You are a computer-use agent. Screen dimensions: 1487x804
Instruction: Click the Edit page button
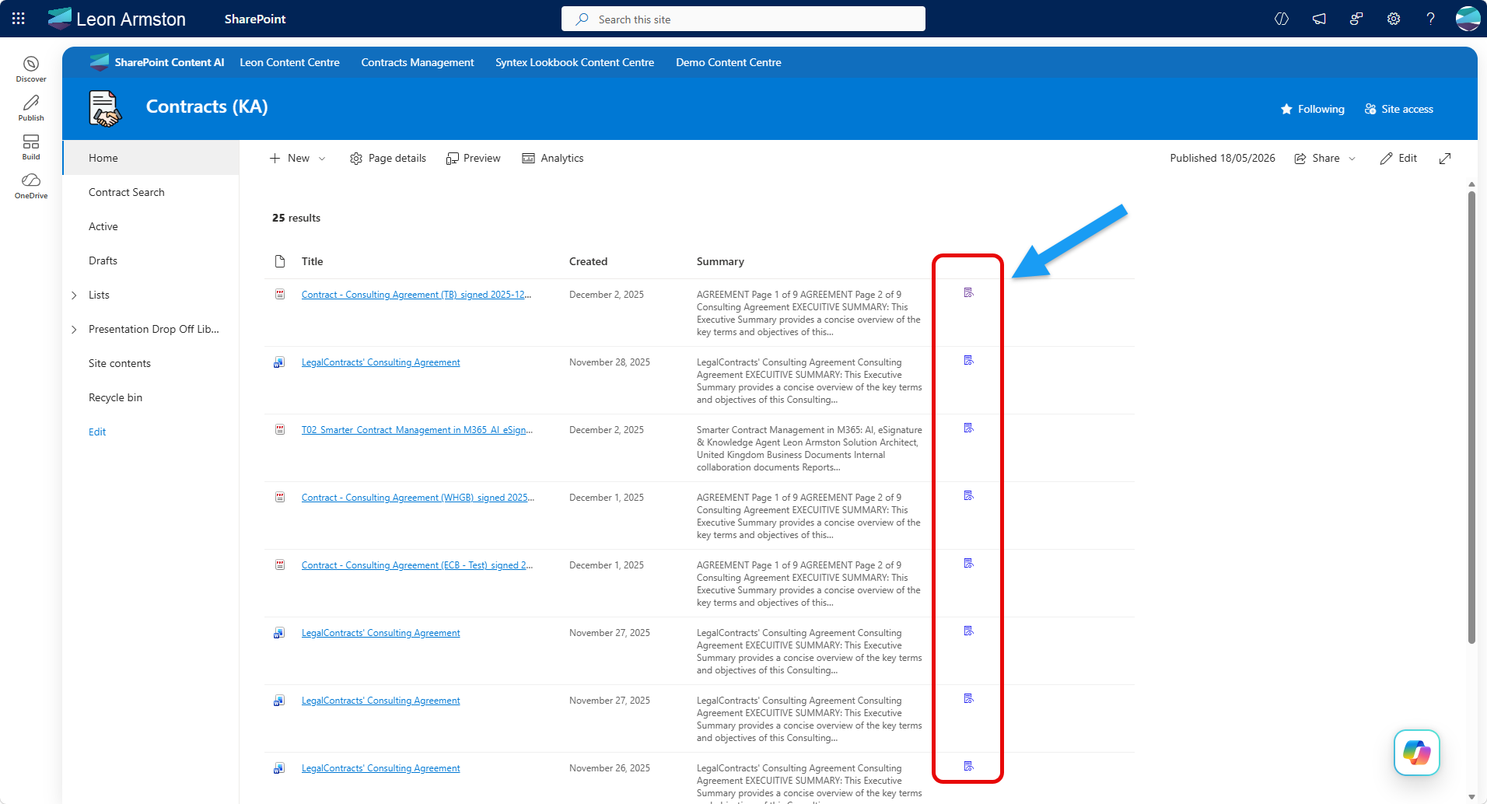1398,158
